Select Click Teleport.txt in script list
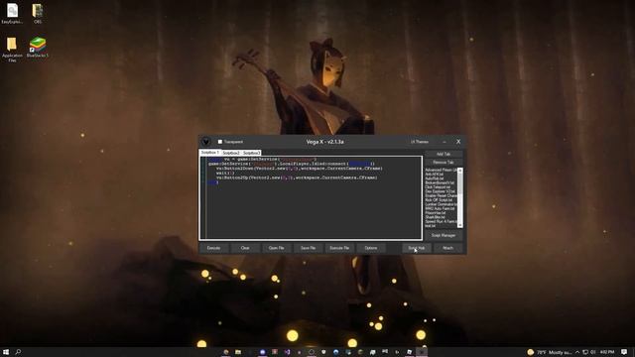Image resolution: width=635 pixels, height=357 pixels. pos(438,187)
